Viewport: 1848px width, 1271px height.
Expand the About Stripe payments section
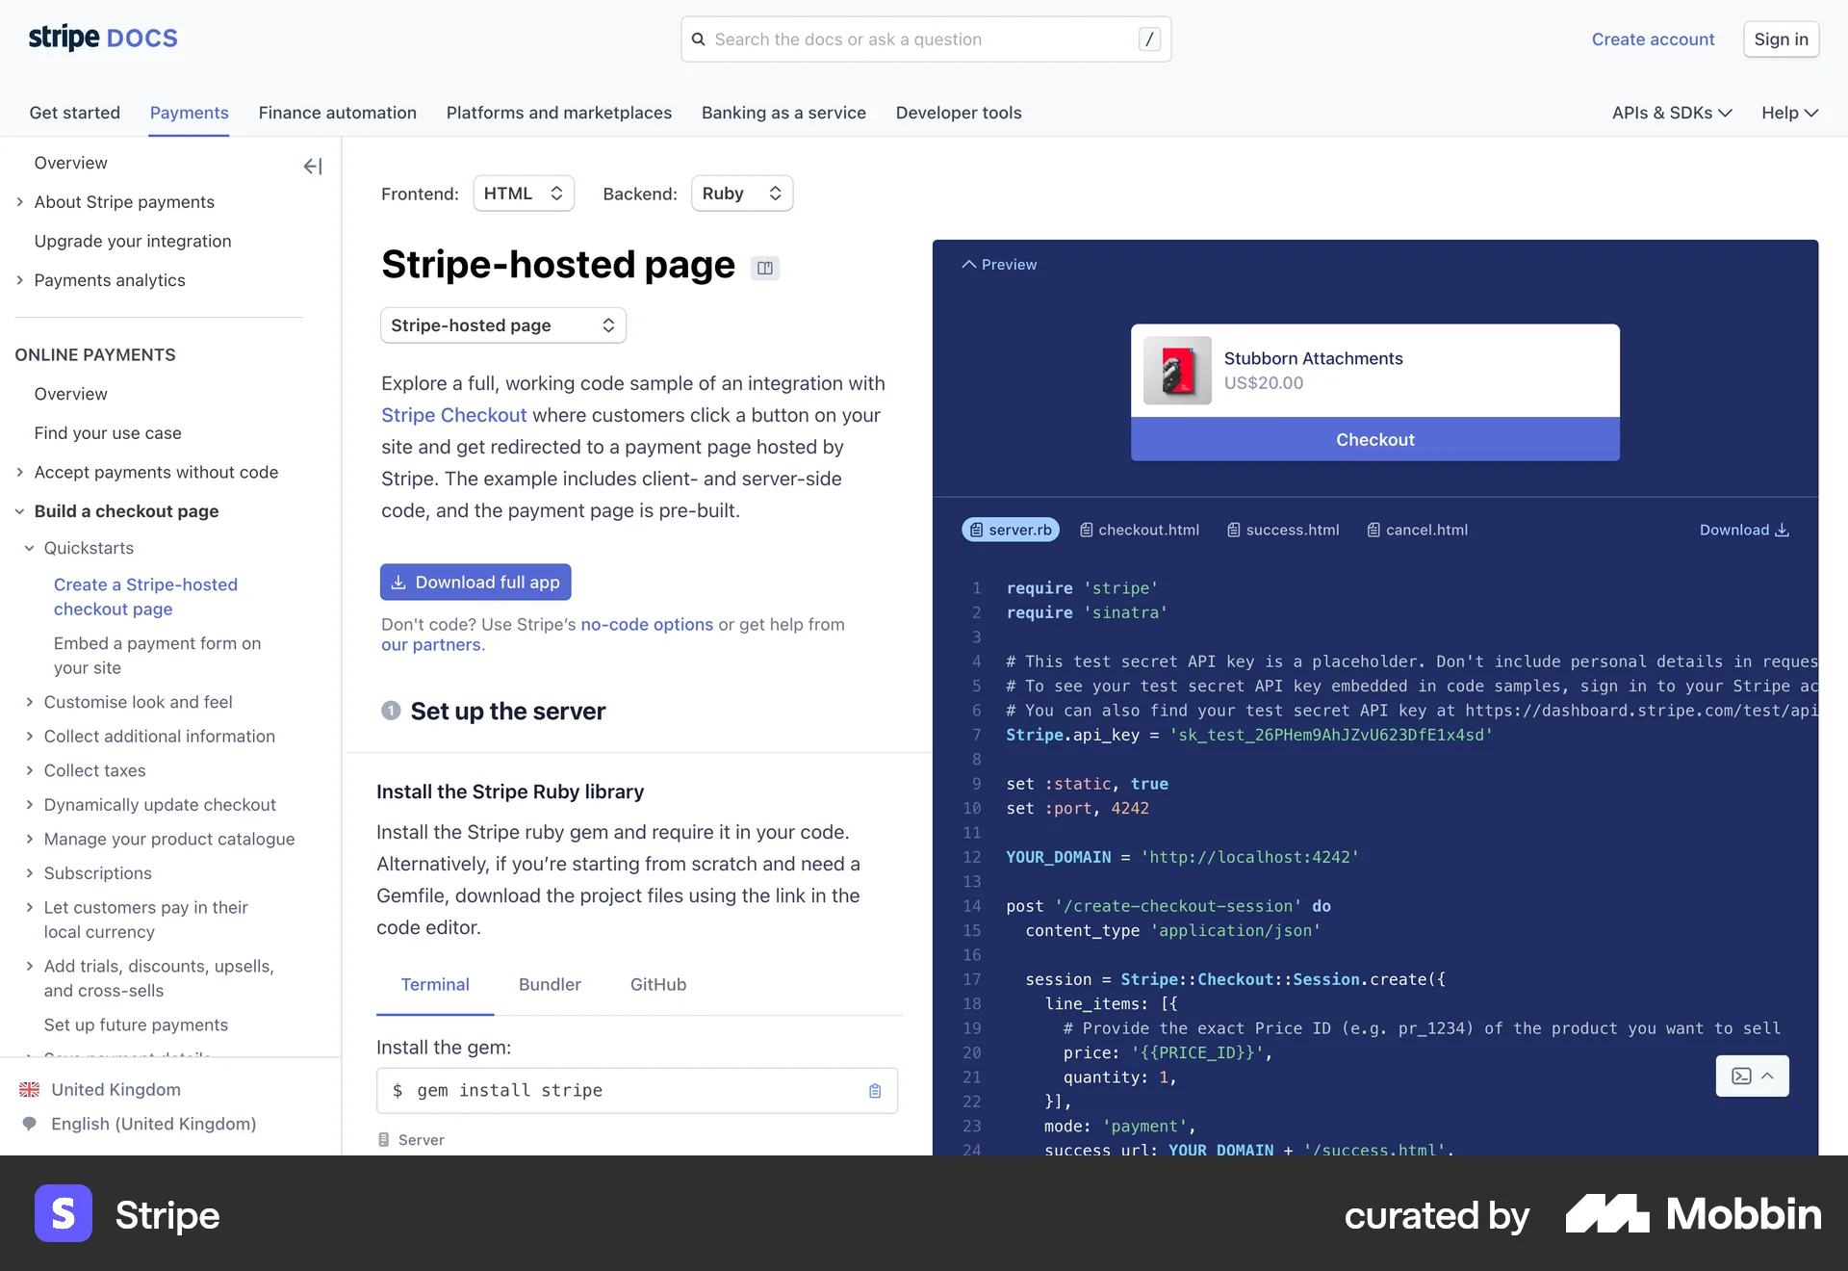pos(19,201)
